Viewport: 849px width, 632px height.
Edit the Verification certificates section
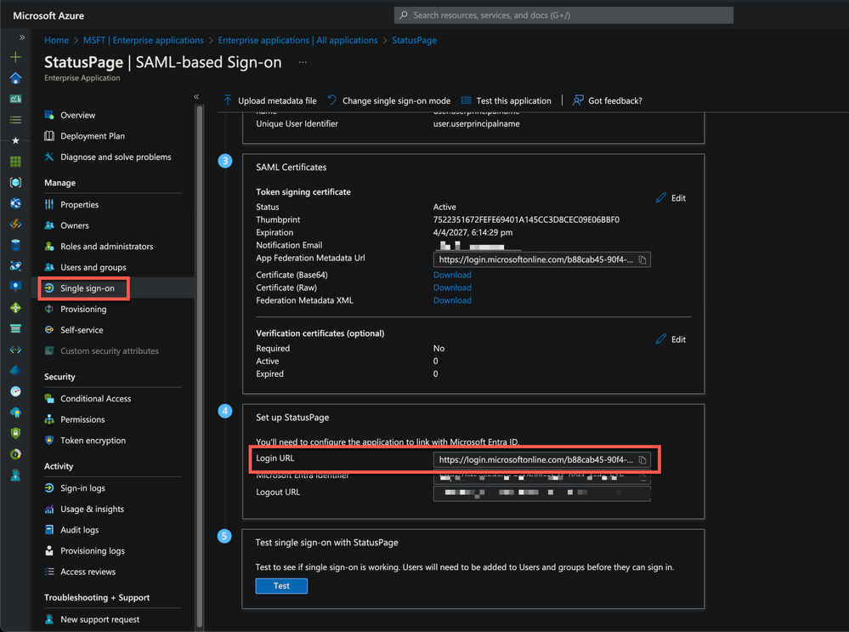click(x=671, y=339)
